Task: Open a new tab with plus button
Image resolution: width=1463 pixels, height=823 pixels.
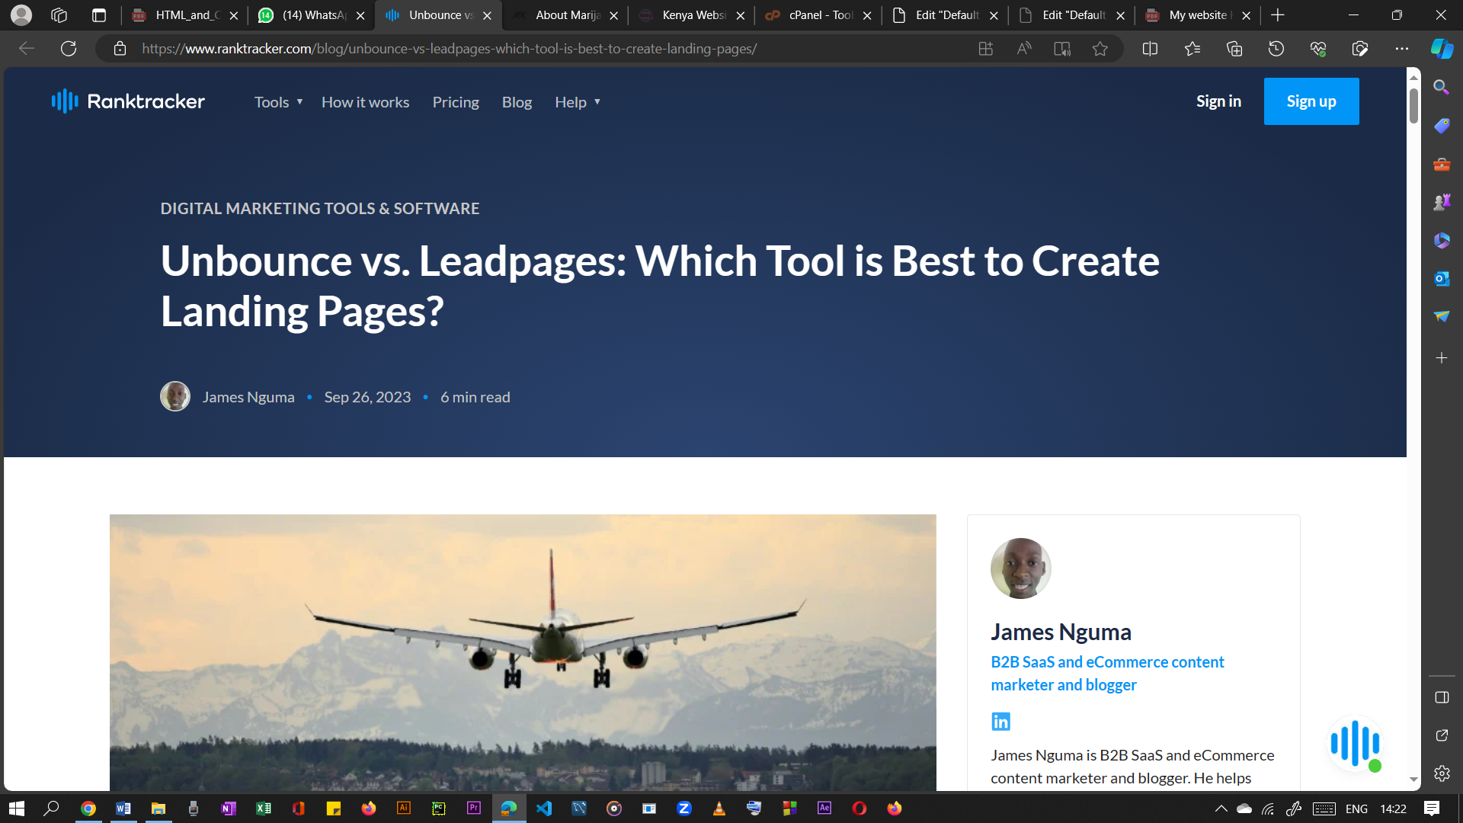Action: pos(1278,15)
